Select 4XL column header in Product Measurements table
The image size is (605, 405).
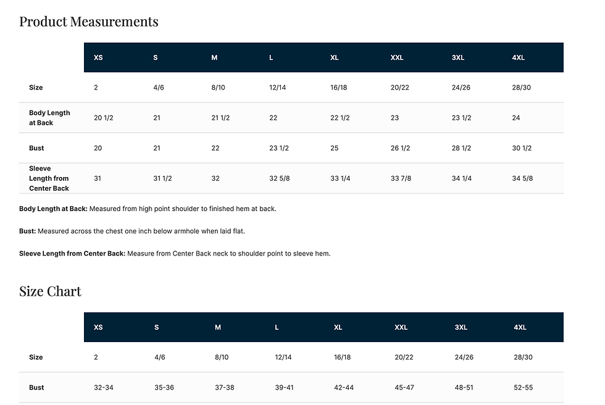(518, 57)
